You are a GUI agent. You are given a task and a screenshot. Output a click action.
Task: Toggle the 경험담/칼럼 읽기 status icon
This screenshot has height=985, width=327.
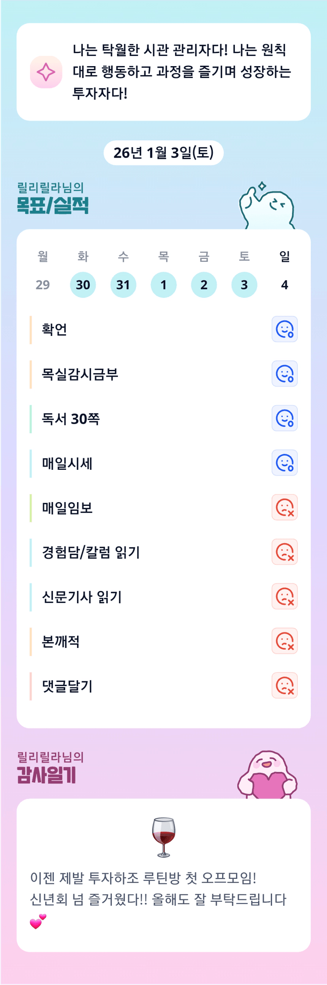pos(284,552)
